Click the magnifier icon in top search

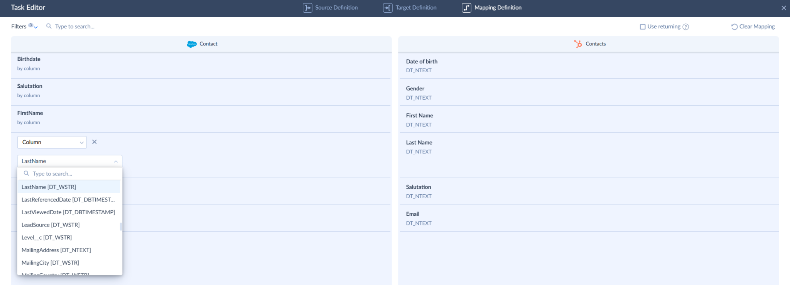click(x=49, y=26)
